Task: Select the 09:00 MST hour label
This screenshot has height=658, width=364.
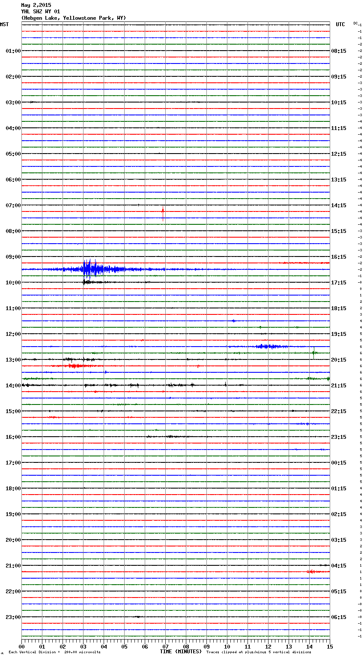Action: tap(13, 257)
